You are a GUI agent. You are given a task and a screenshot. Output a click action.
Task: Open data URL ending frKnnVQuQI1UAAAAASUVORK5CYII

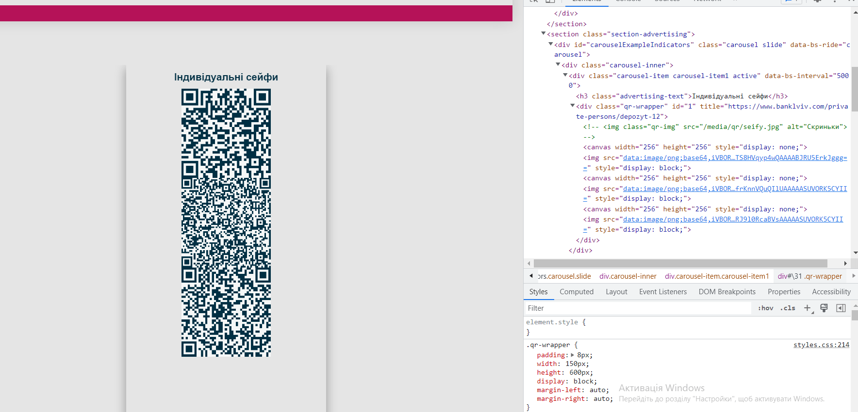735,189
